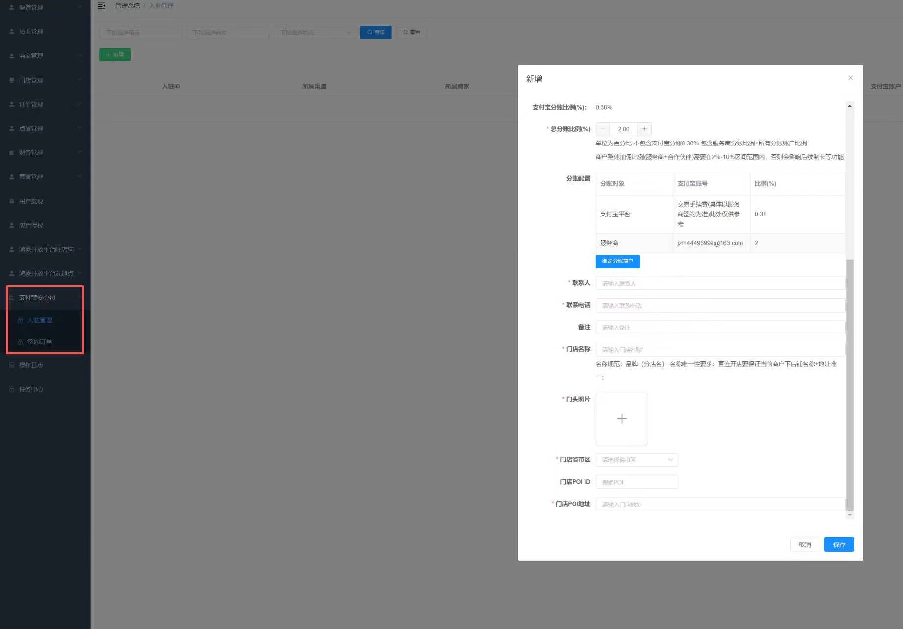903x629 pixels.
Task: Click the 入驻管理 lock icon
Action: point(20,320)
